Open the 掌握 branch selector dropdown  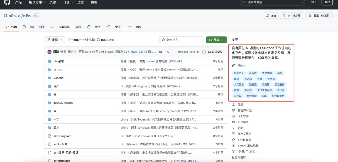pyautogui.click(x=55, y=40)
